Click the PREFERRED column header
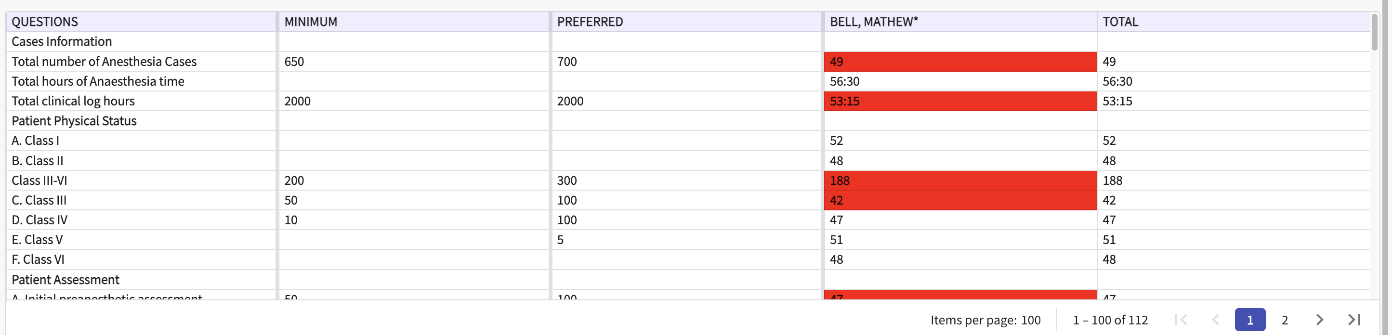1392x335 pixels. 590,22
